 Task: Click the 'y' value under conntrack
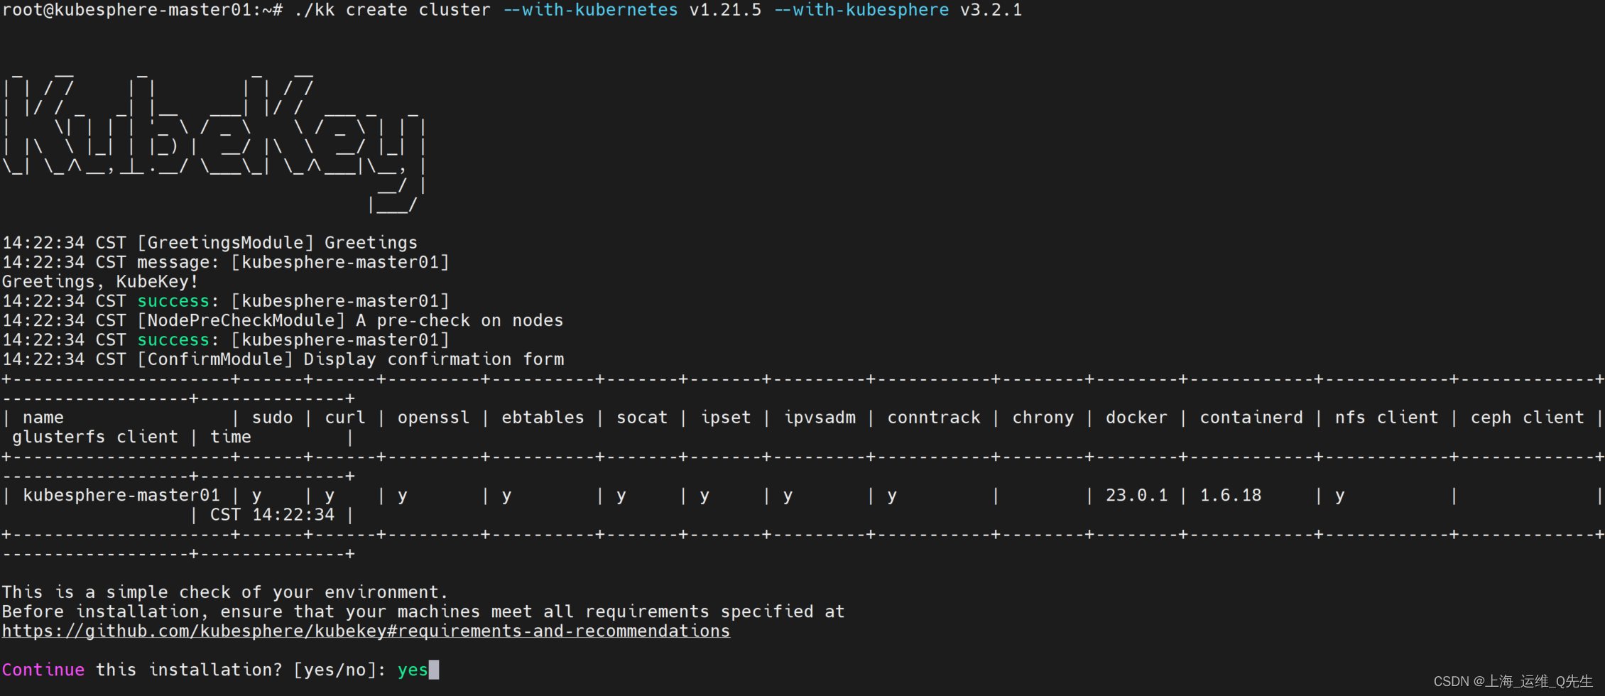point(892,496)
